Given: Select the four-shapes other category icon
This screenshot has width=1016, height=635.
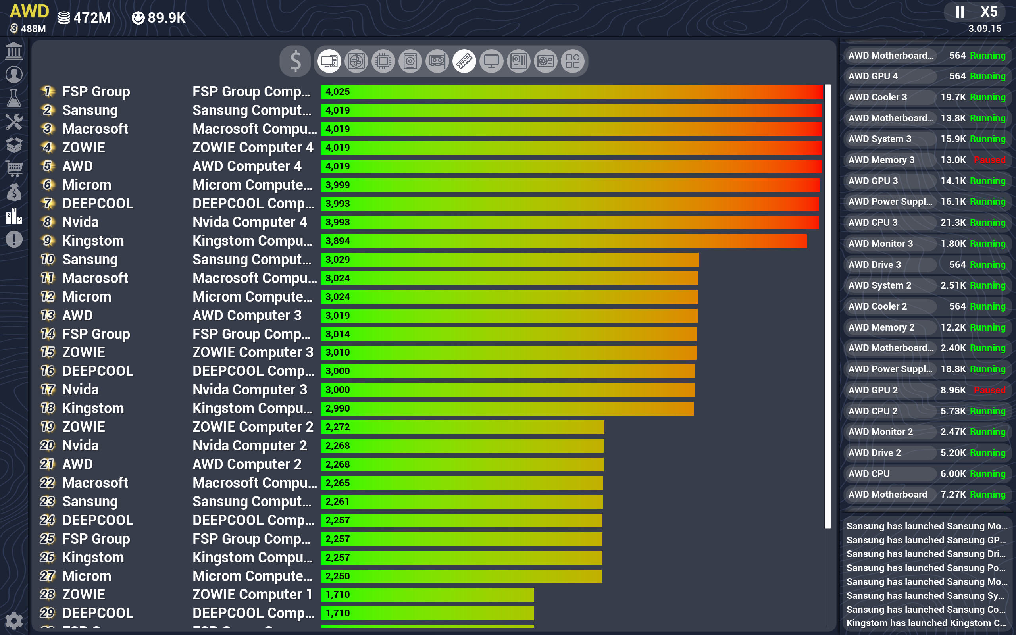Looking at the screenshot, I should coord(572,61).
